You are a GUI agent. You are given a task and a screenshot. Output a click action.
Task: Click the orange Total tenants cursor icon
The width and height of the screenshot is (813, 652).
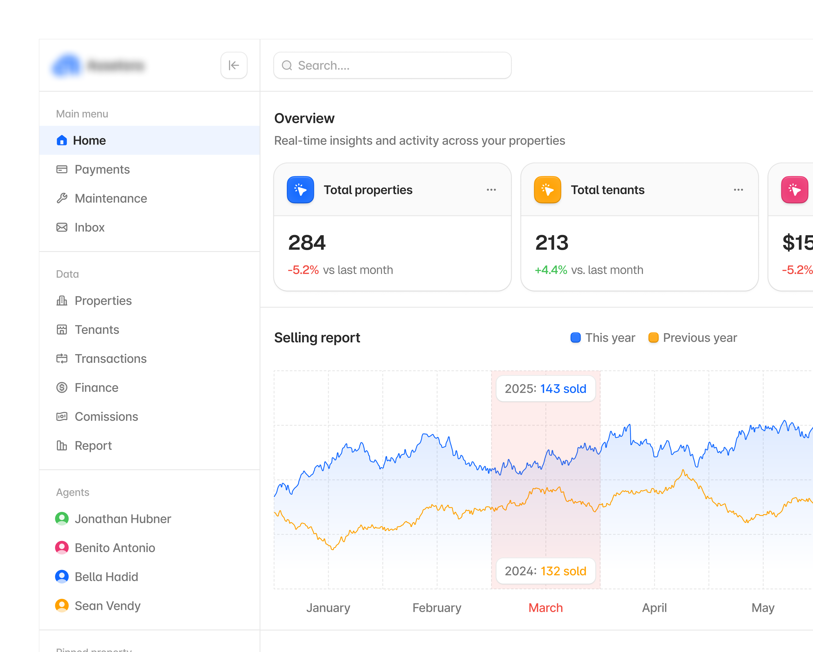pyautogui.click(x=548, y=190)
